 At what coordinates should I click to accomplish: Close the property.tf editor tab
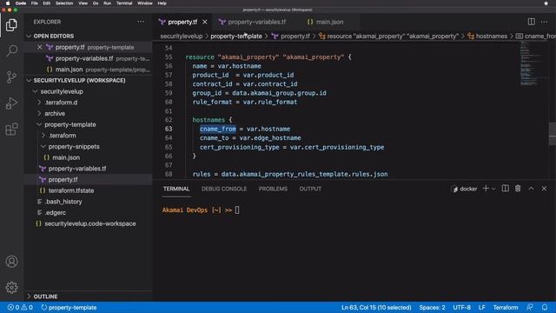tap(205, 22)
